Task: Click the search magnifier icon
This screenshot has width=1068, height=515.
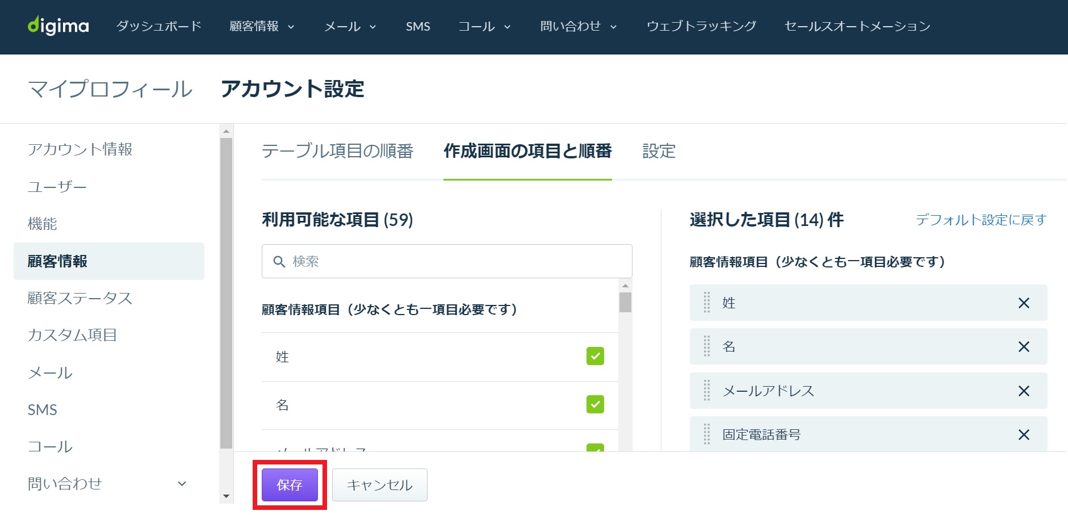Action: click(x=279, y=262)
